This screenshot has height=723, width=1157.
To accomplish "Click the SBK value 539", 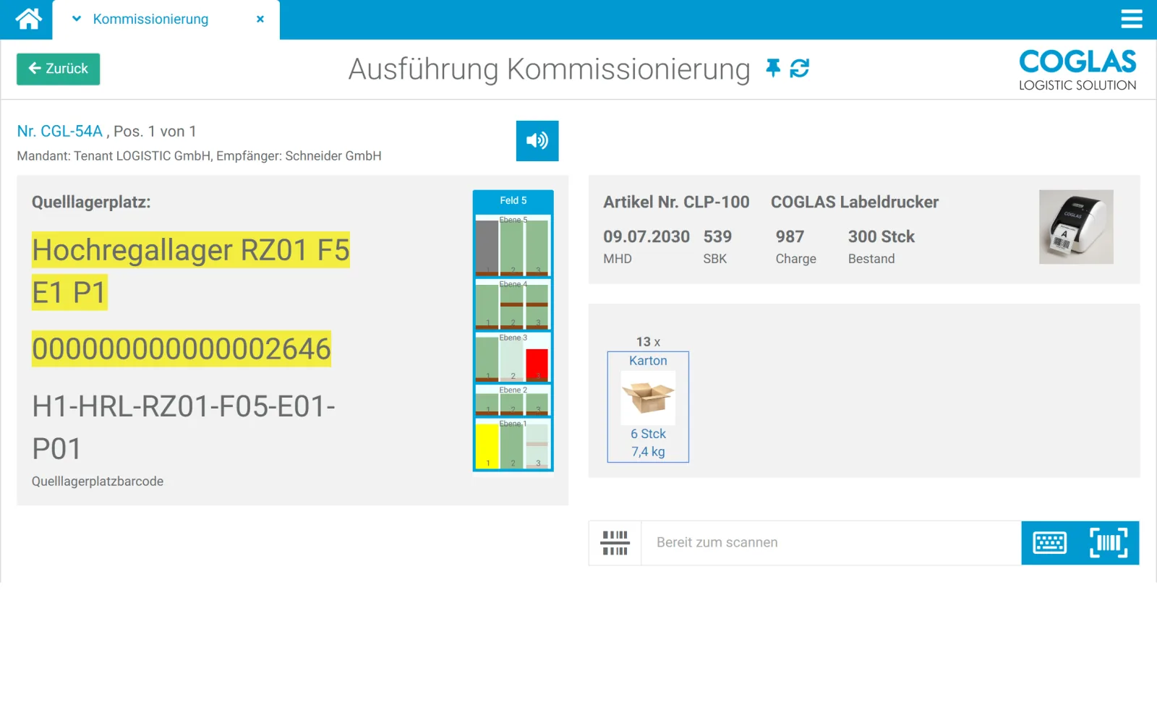I will coord(717,236).
